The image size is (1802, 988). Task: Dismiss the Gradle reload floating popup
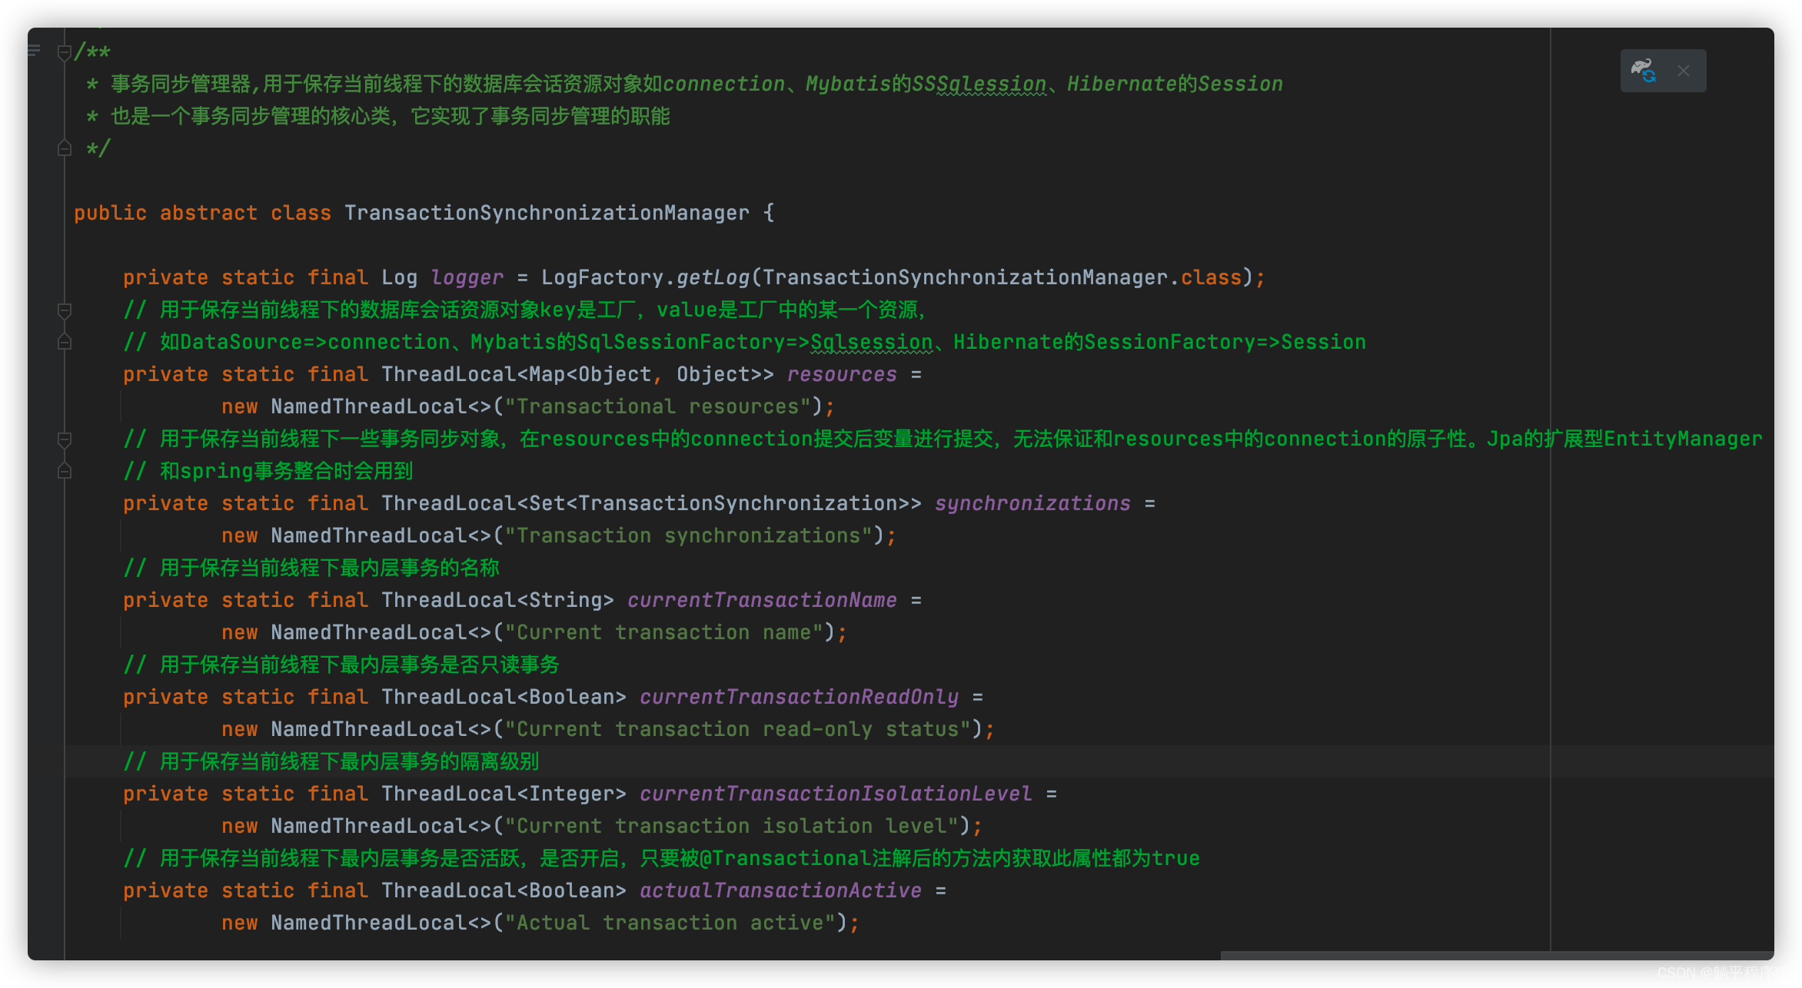[x=1684, y=71]
